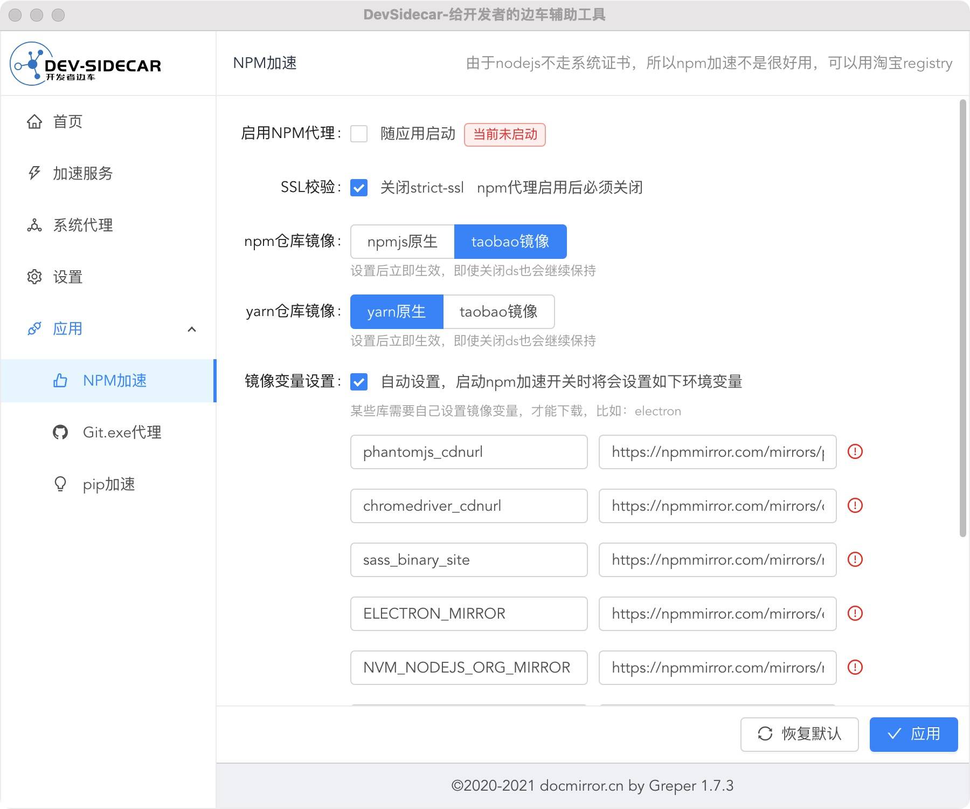Click the NPM加速 page header title
Screen dimensions: 970x809
click(x=265, y=63)
